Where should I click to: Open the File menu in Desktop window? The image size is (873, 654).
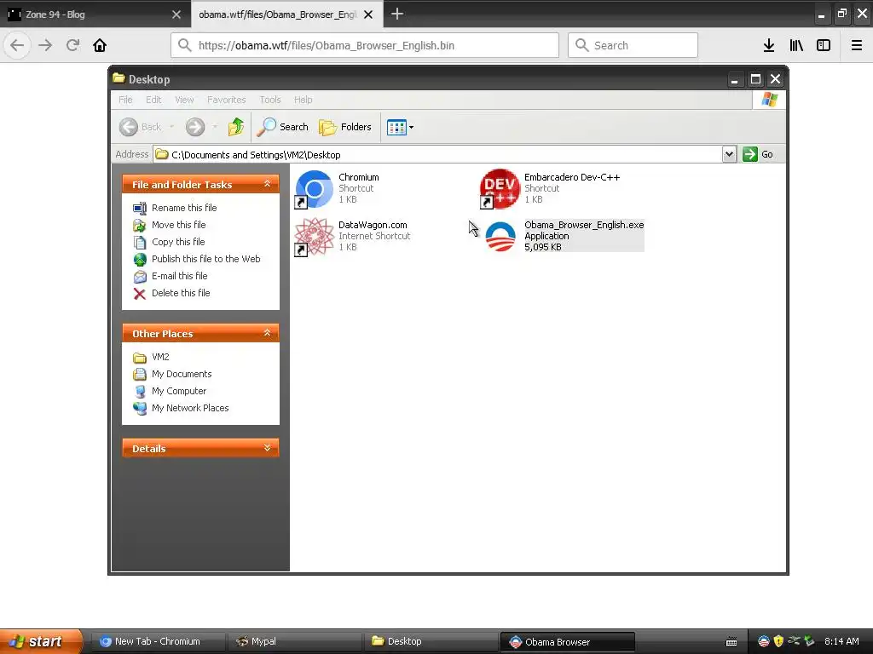(x=126, y=100)
